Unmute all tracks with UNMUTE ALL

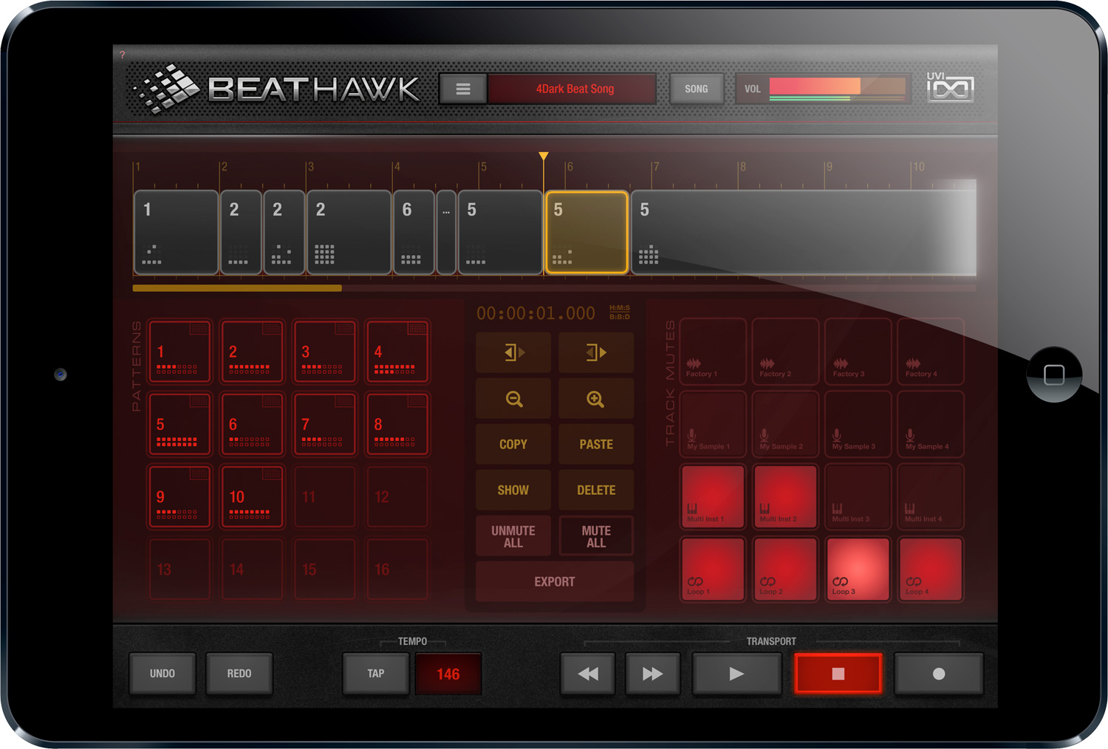[x=513, y=536]
